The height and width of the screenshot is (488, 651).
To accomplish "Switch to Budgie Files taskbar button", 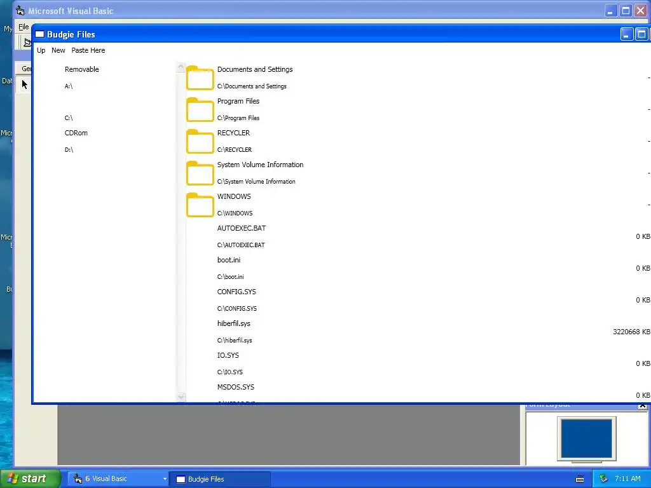I will (x=221, y=479).
